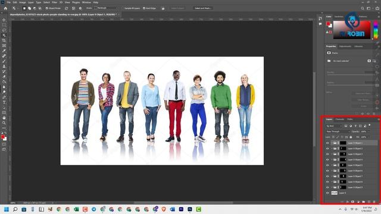Select the Rectangular Marquee tool

pos(4,25)
